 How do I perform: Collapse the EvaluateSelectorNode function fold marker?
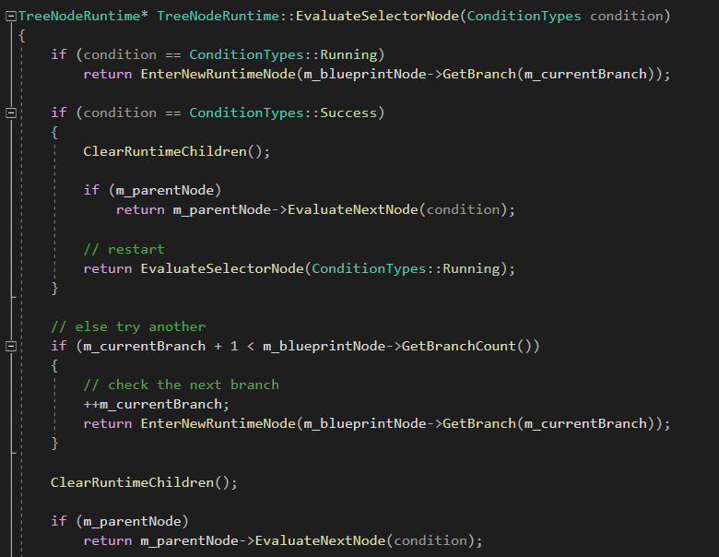click(11, 17)
